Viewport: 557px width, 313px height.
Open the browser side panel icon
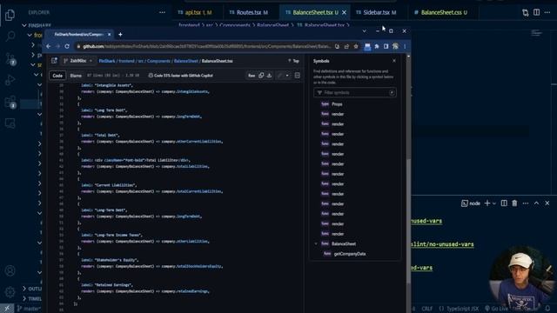point(386,46)
